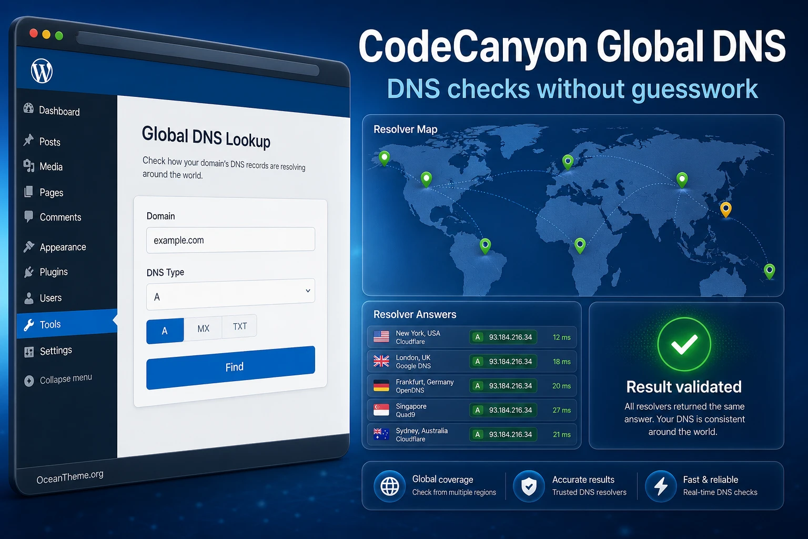Screen dimensions: 808x539
Task: Click the 'Frankfurt, Germany' row label
Action: (425, 382)
